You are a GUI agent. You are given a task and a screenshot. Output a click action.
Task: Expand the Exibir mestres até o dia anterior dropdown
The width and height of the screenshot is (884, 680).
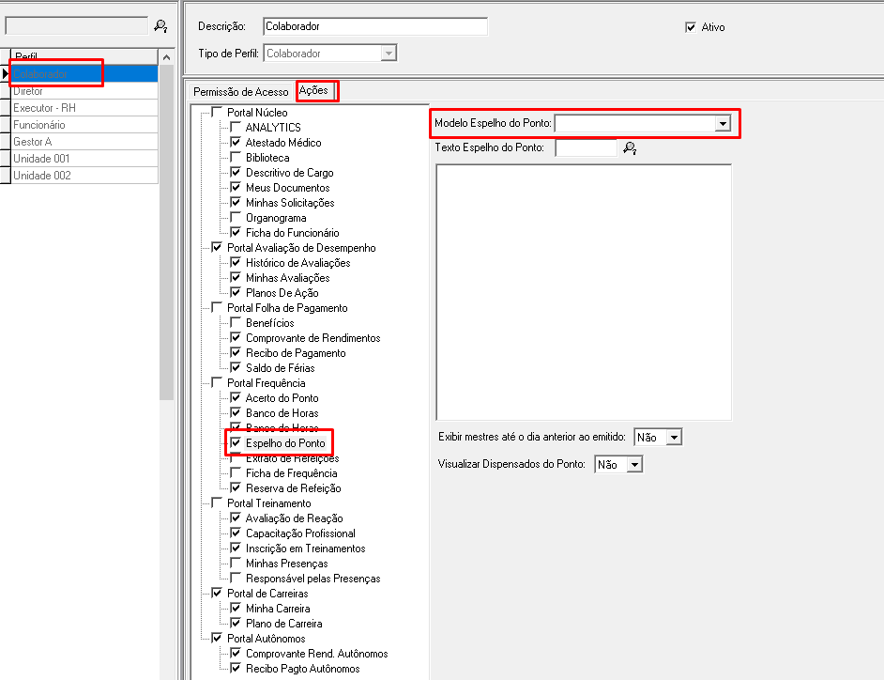673,438
